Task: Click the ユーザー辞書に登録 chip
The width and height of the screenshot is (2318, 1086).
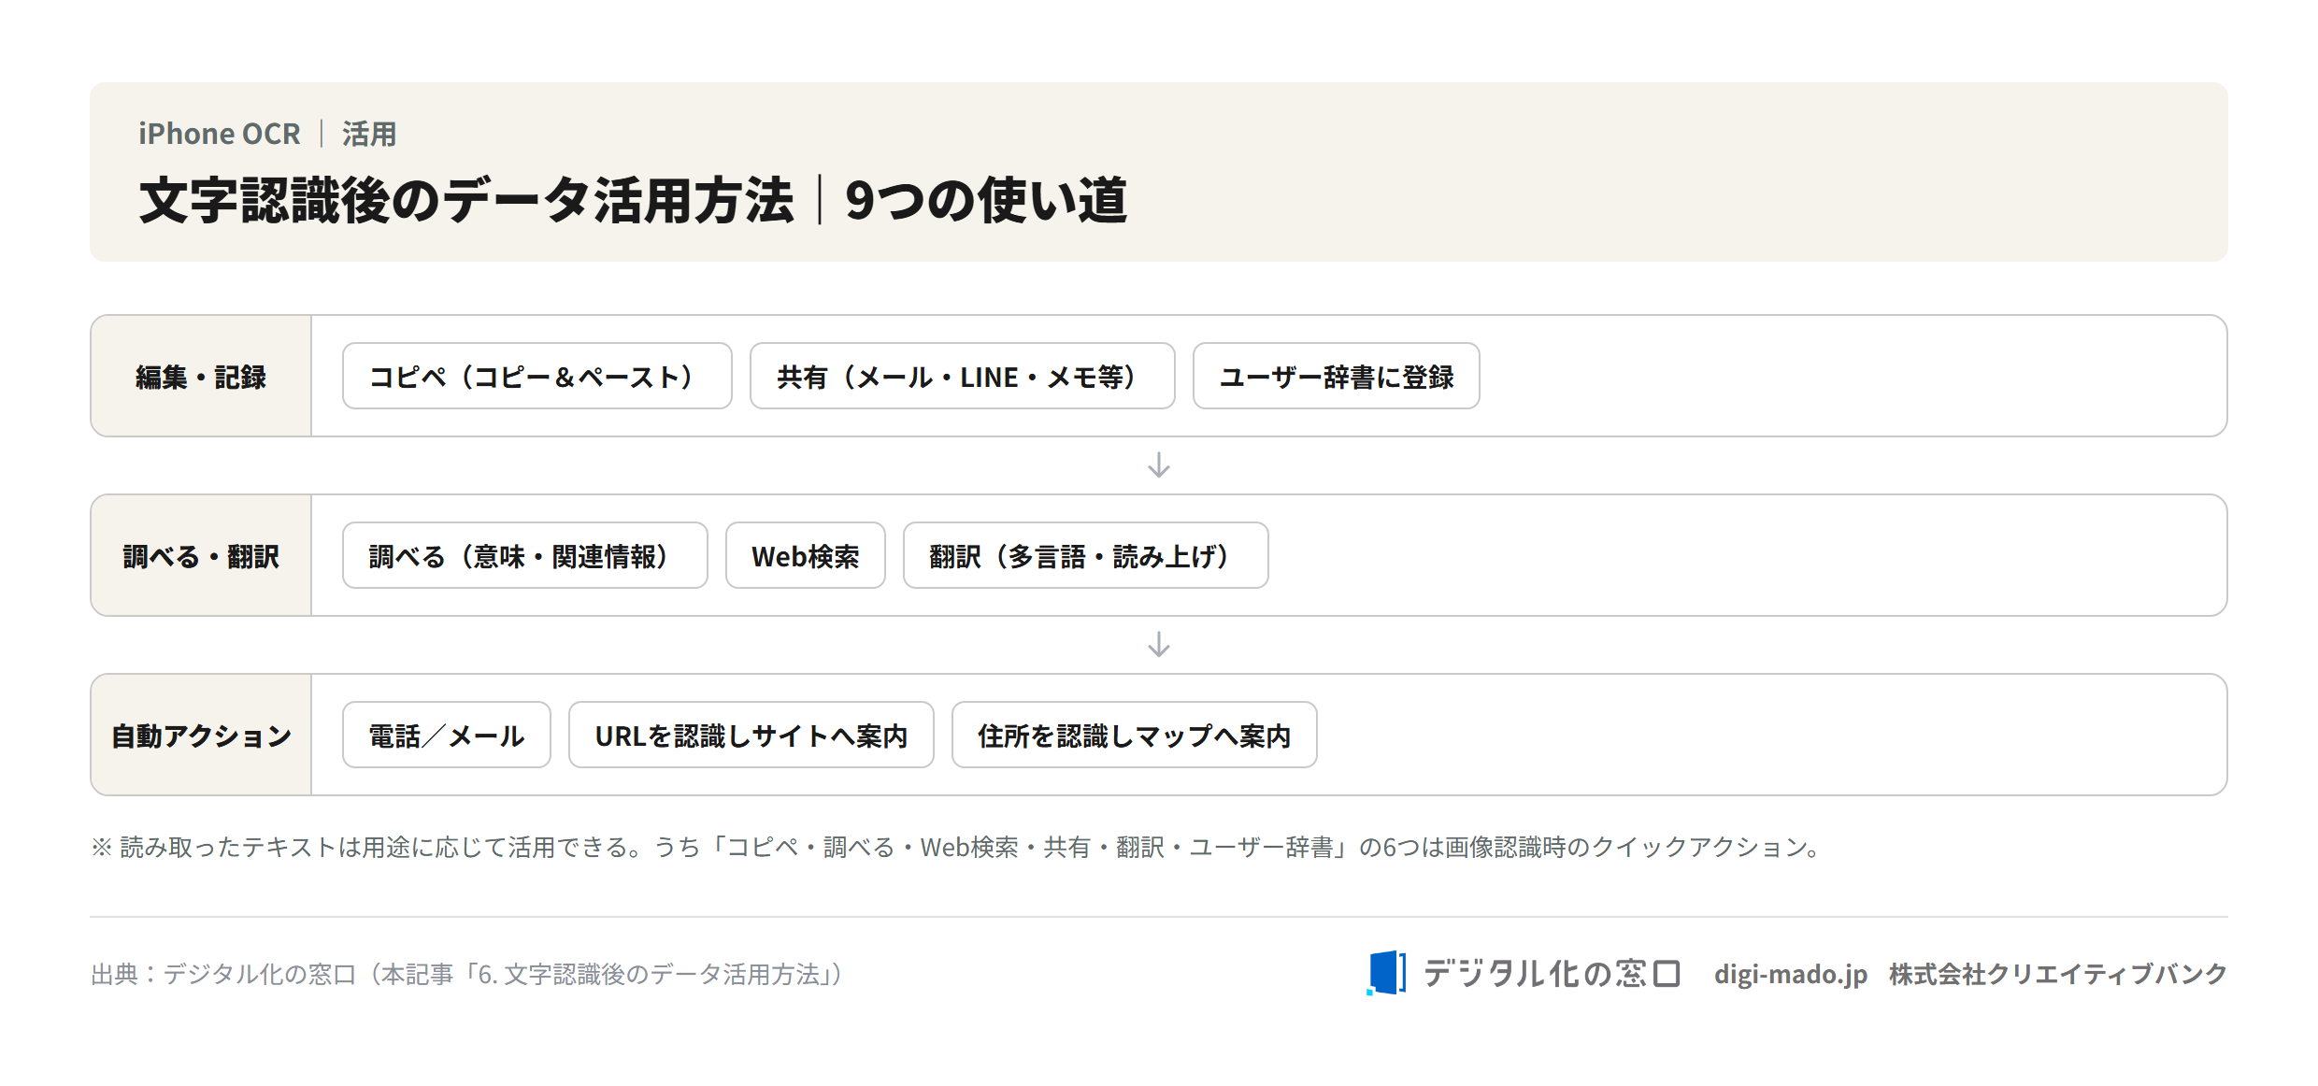Action: tap(1336, 376)
